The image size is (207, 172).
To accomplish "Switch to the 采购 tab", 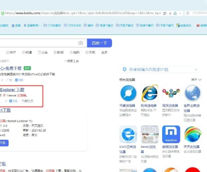I will pyautogui.click(x=90, y=52).
